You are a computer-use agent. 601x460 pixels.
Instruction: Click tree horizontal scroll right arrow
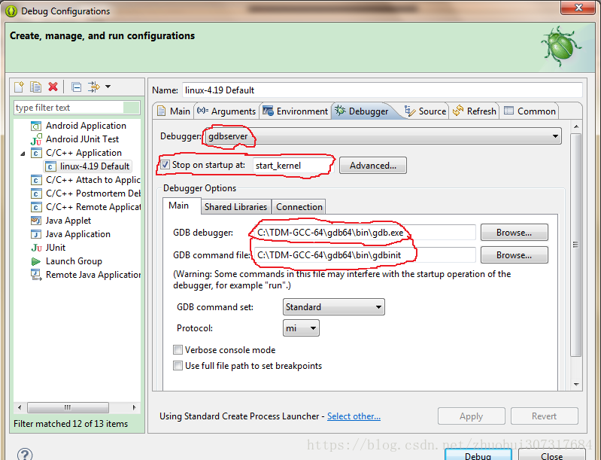click(x=134, y=407)
